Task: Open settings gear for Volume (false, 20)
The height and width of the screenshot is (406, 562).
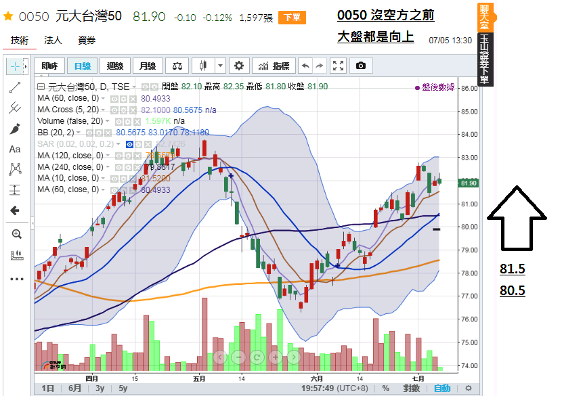Action: [127, 122]
